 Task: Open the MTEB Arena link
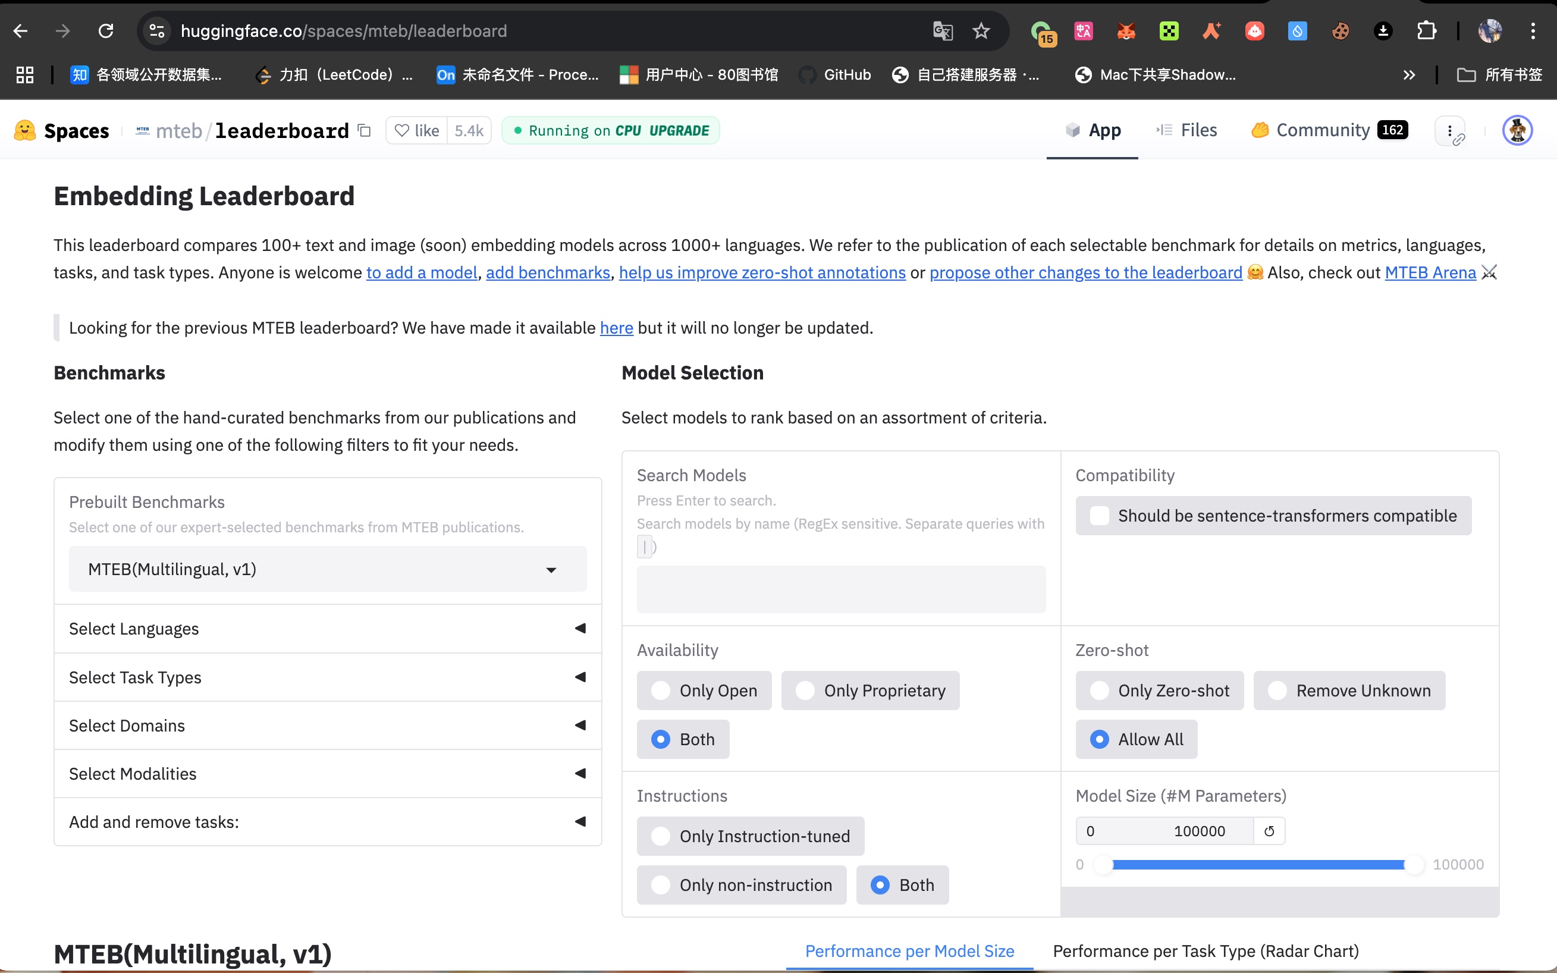(x=1430, y=272)
